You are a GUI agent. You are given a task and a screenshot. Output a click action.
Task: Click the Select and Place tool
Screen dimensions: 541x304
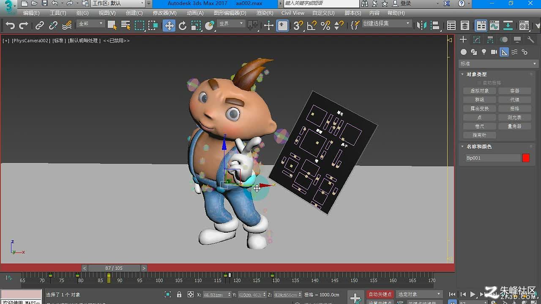(210, 26)
